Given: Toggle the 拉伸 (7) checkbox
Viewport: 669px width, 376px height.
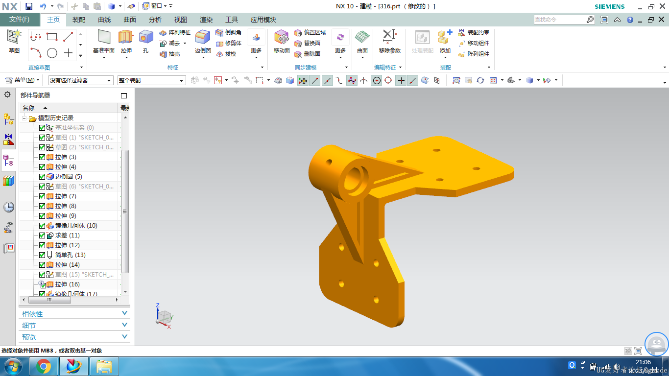Looking at the screenshot, I should 42,196.
